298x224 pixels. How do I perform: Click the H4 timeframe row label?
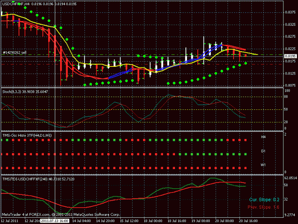tap(263, 137)
